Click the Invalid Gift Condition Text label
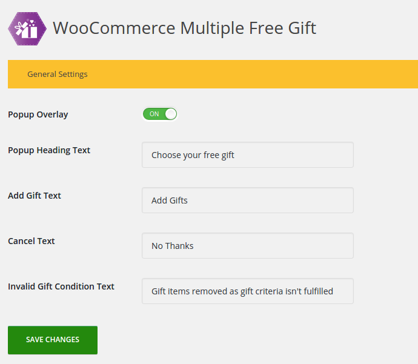The height and width of the screenshot is (364, 418). (61, 286)
